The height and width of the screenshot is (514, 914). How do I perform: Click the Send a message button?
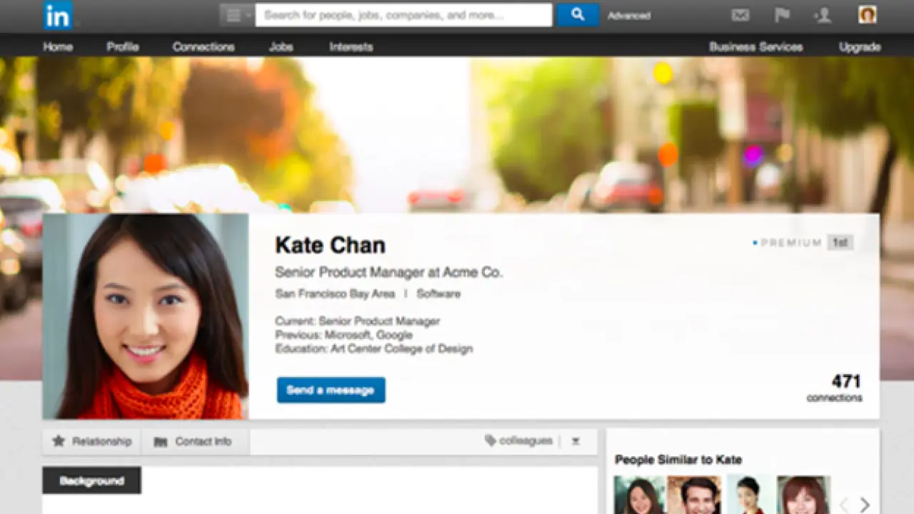click(331, 390)
